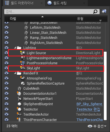The height and width of the screenshot is (132, 110).
Task: Toggle visibility of AtmosphericFog
Action: pyautogui.click(x=6, y=78)
